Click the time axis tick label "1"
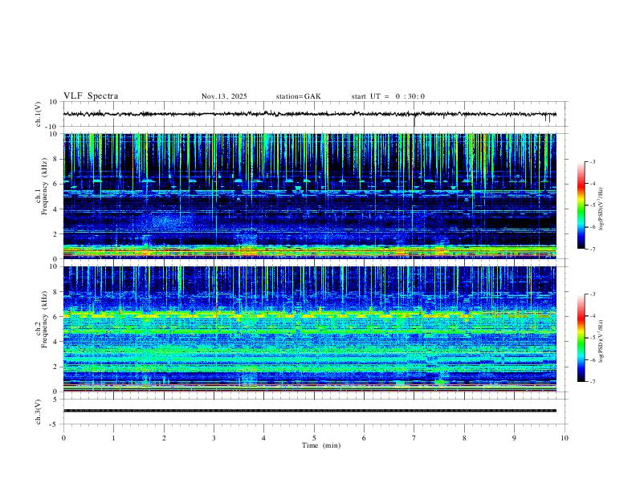The image size is (636, 491). click(x=113, y=438)
